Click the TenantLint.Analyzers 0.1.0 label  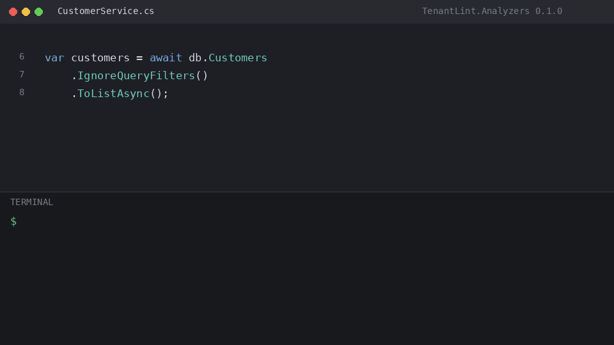[492, 11]
